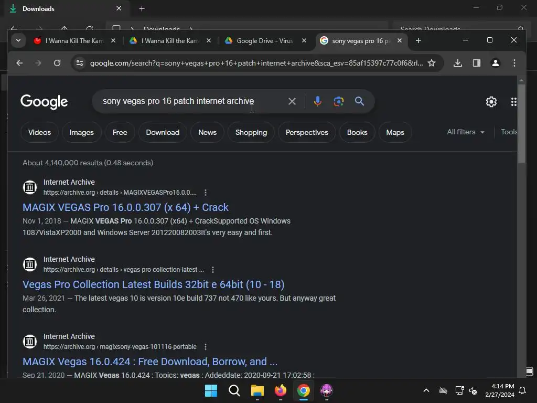Click the page vertical scrollbar thumb
537x403 pixels.
(521, 123)
